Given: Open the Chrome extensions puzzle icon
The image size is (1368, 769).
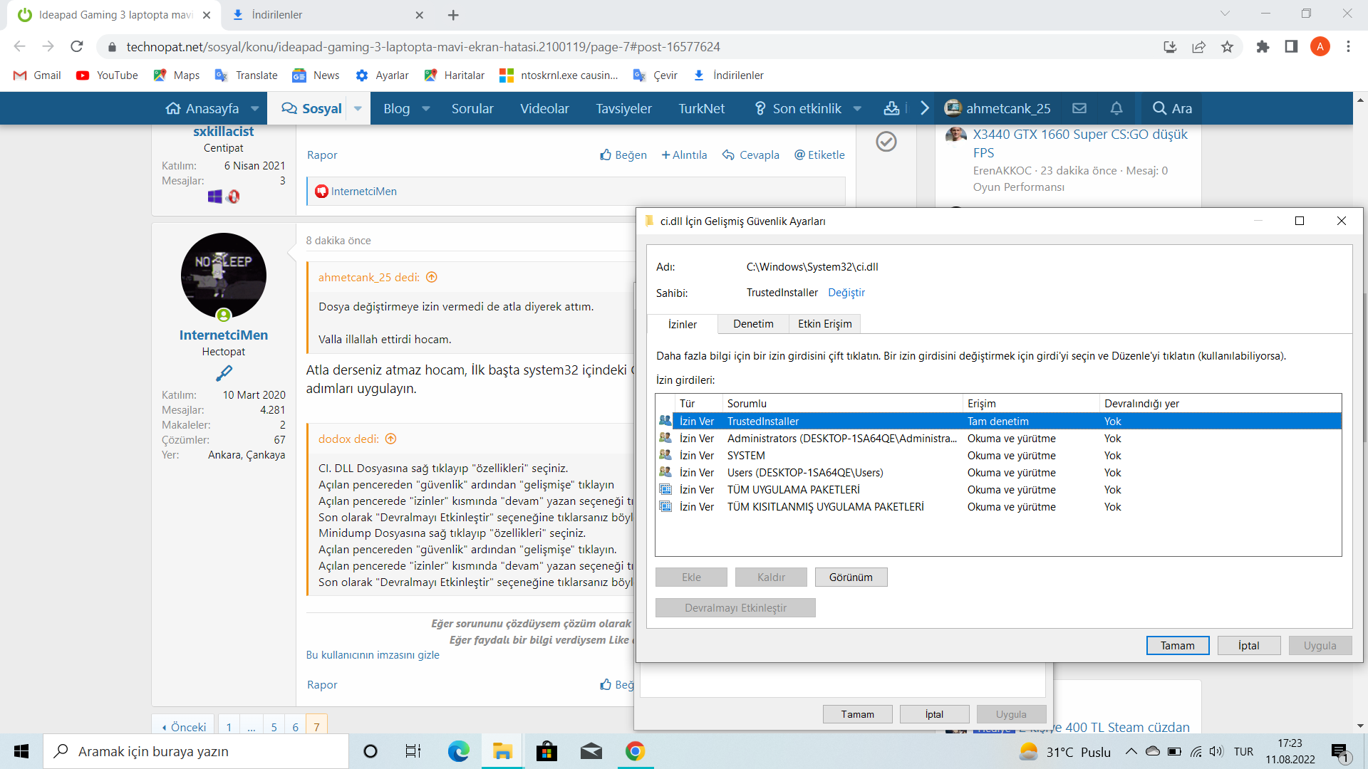Looking at the screenshot, I should tap(1263, 47).
